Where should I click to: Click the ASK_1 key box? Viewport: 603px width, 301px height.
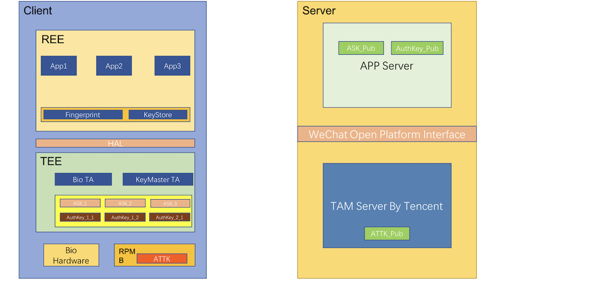point(80,203)
